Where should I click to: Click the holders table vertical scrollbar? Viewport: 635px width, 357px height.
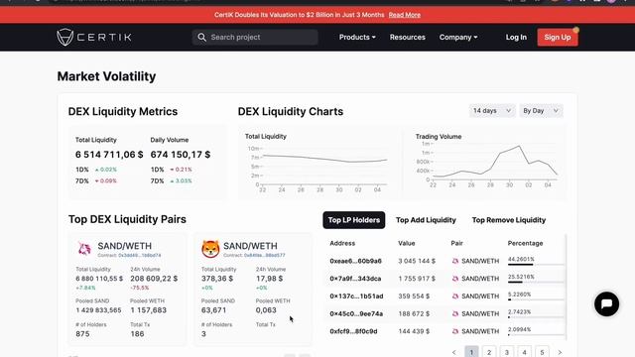tap(566, 287)
